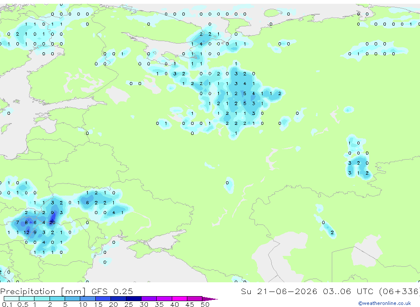Viewport: 420px width, 307px height.
Task: Select the legend swatch between 1 and 2
Action: [42, 299]
